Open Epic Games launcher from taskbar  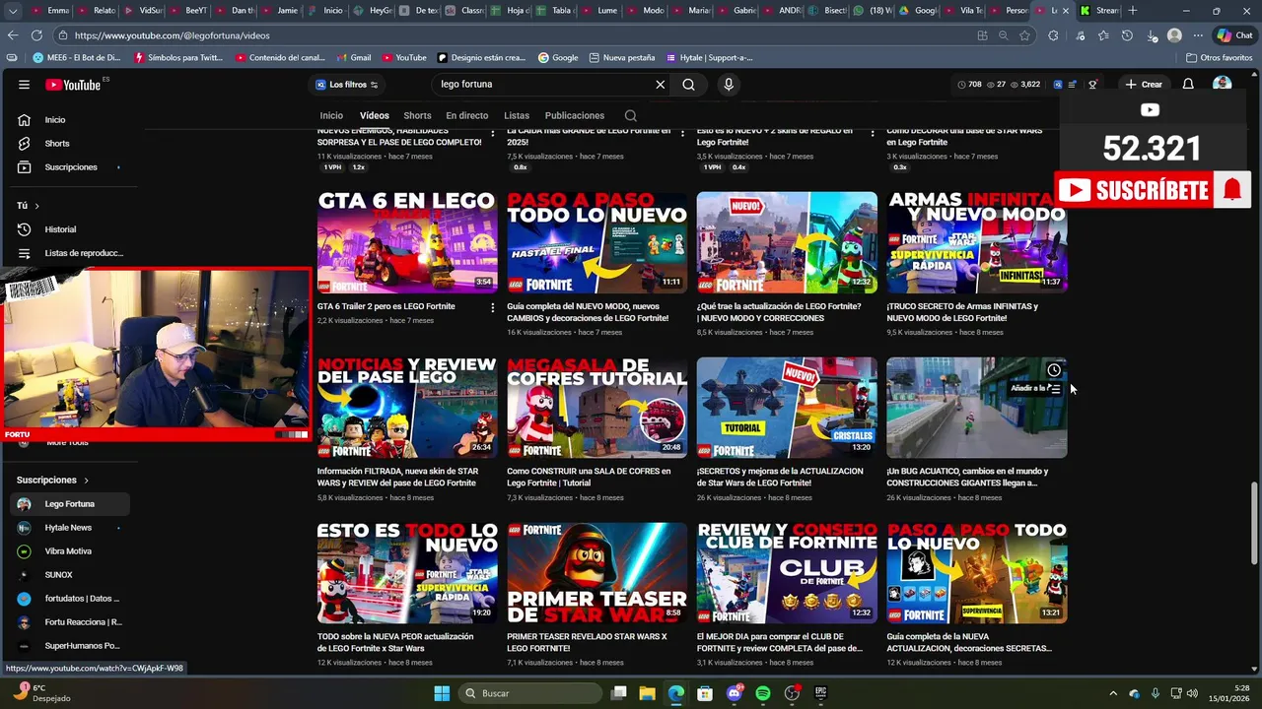coord(820,693)
